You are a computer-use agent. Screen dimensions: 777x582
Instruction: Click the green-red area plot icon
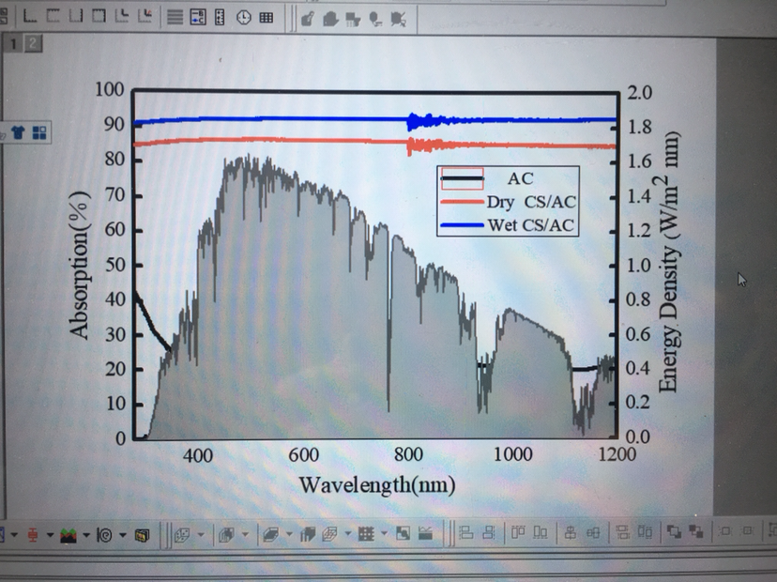[x=69, y=535]
